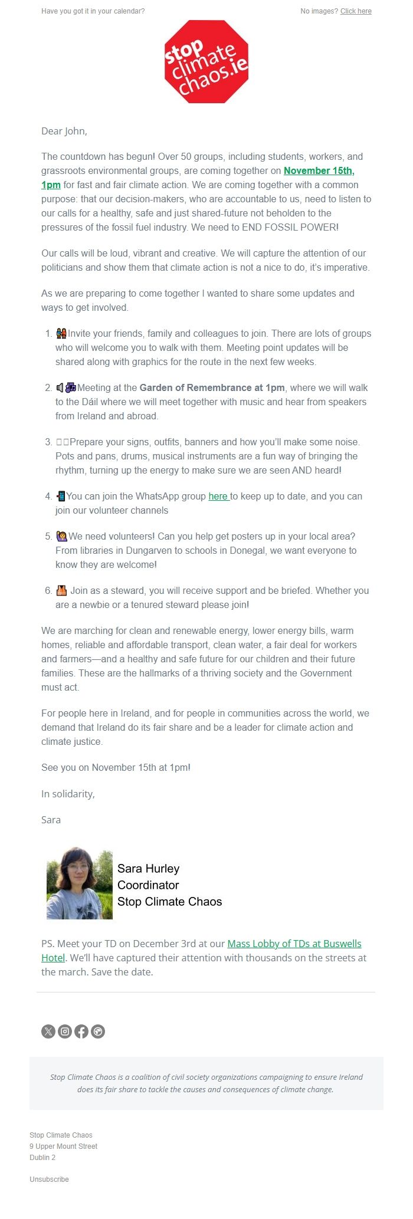Viewport: 413px width, 1219px height.
Task: Click Sara Hurley's profile photo
Action: (x=80, y=883)
